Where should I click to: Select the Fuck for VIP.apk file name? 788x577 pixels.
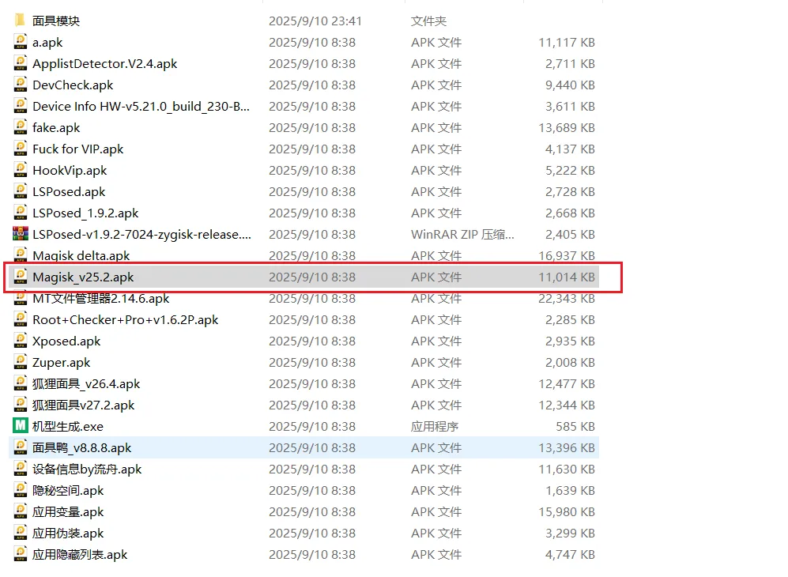click(77, 149)
